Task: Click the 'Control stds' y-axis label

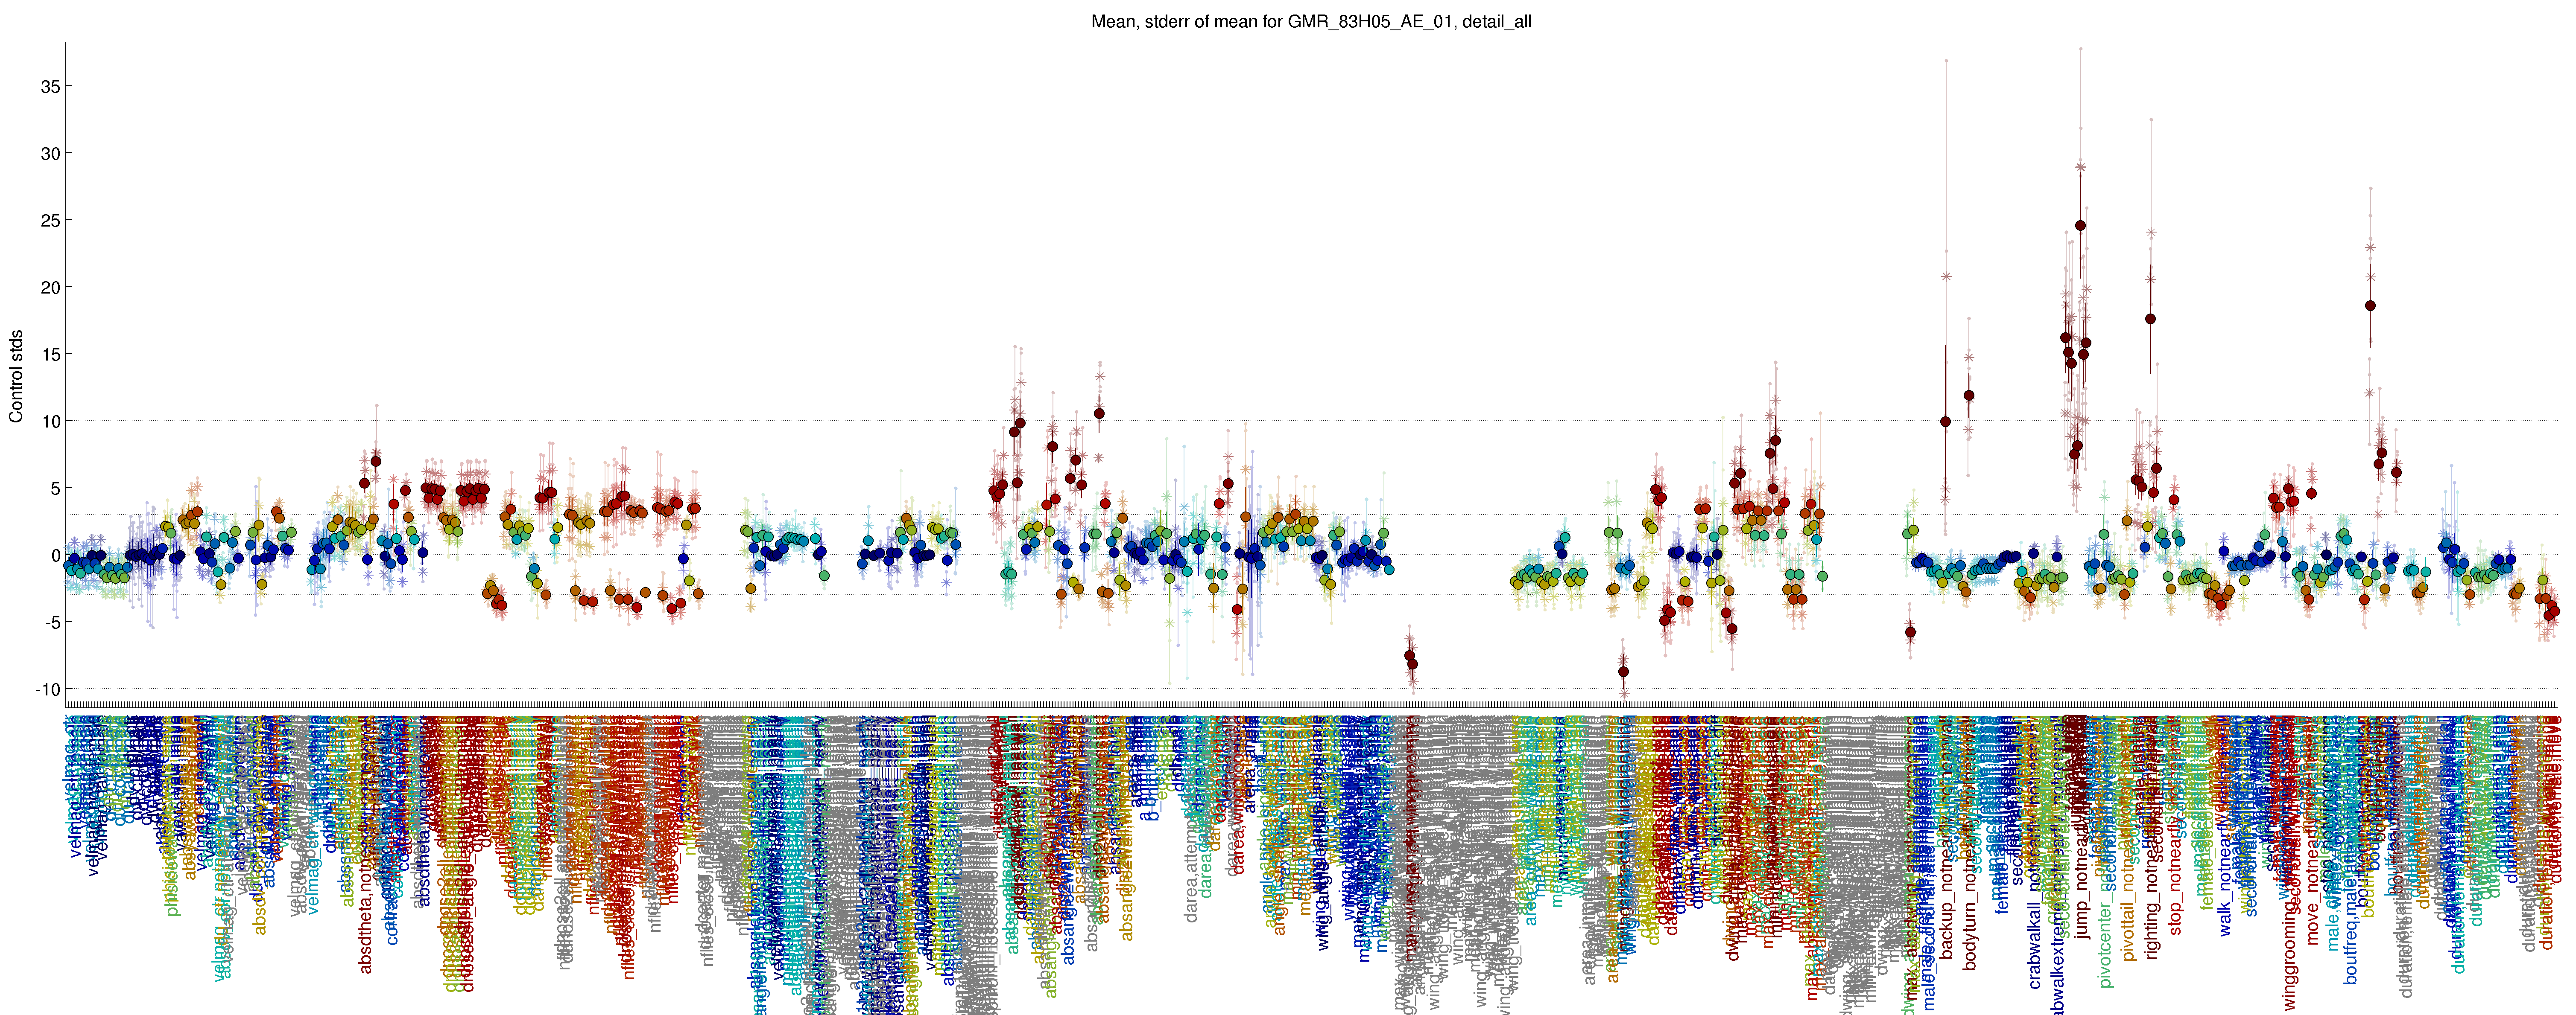Action: pos(16,375)
